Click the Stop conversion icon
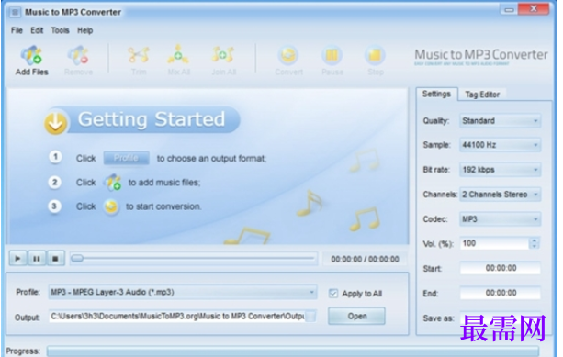 (376, 55)
